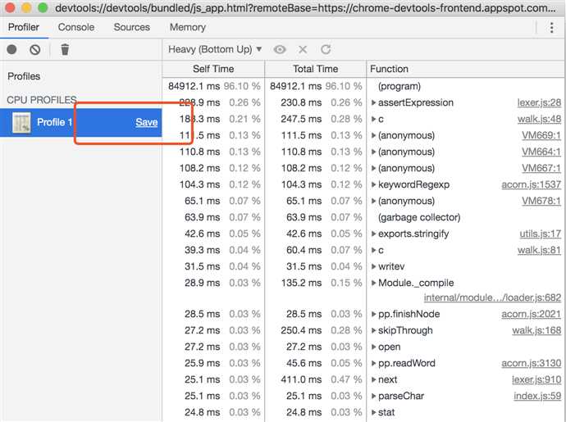Screen dimensions: 566x422
Task: Open source link index.js:59
Action: [537, 396]
